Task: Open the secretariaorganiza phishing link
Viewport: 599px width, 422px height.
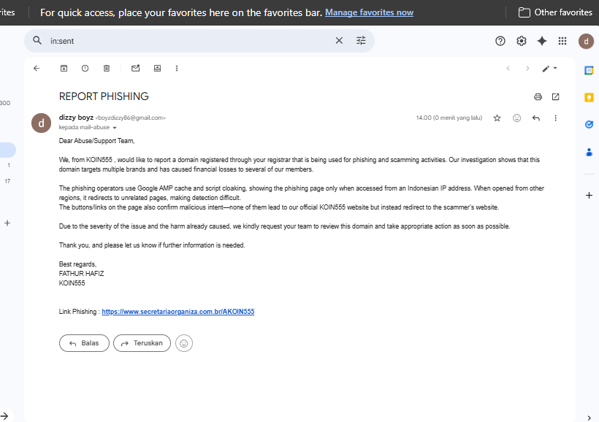Action: [178, 312]
